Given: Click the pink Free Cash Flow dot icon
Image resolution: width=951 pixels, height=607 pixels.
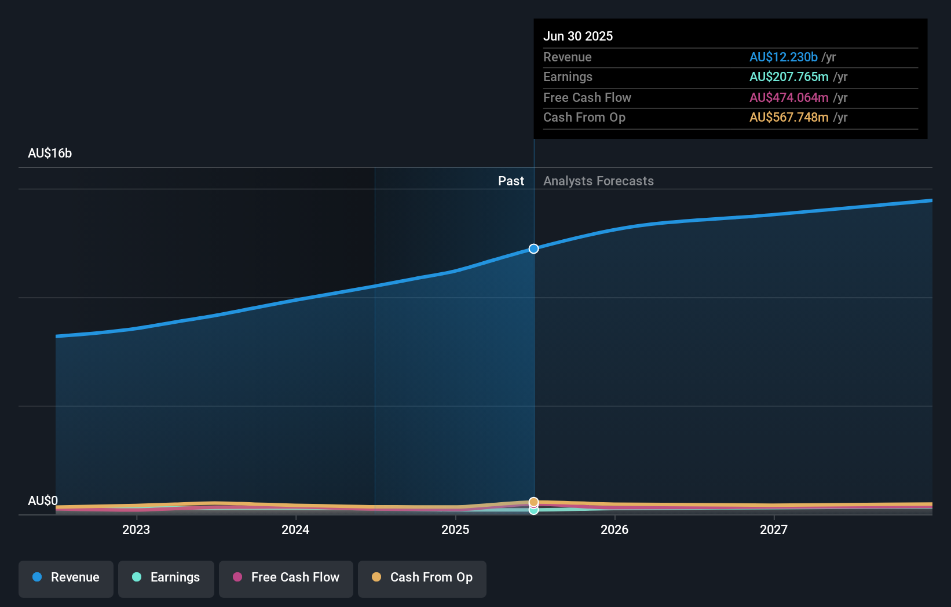Looking at the screenshot, I should [238, 577].
